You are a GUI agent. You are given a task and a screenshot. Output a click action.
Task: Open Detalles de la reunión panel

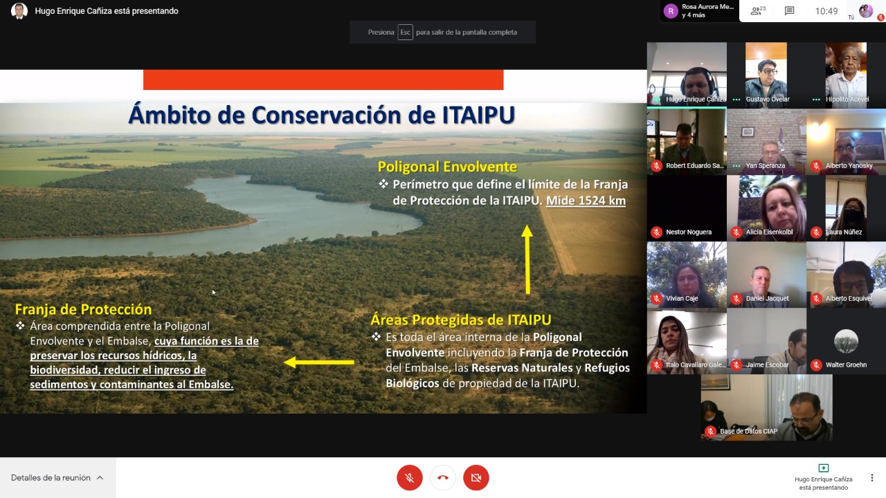[x=57, y=478]
